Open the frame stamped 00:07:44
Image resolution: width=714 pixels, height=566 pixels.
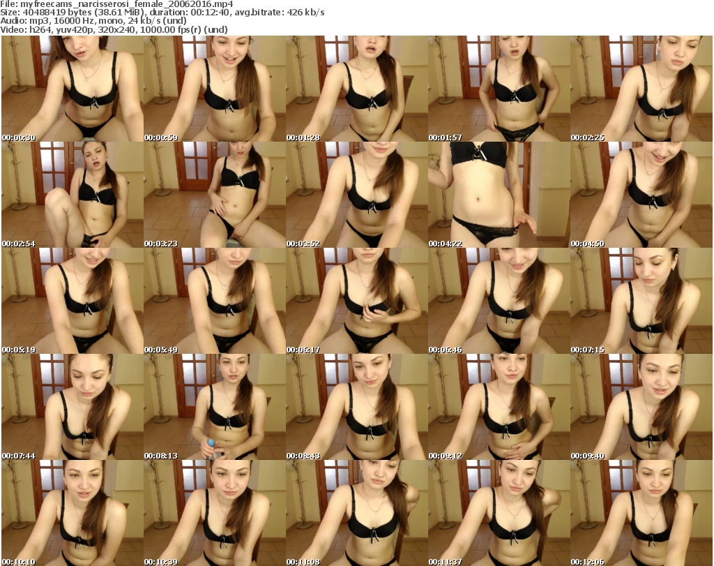73,407
